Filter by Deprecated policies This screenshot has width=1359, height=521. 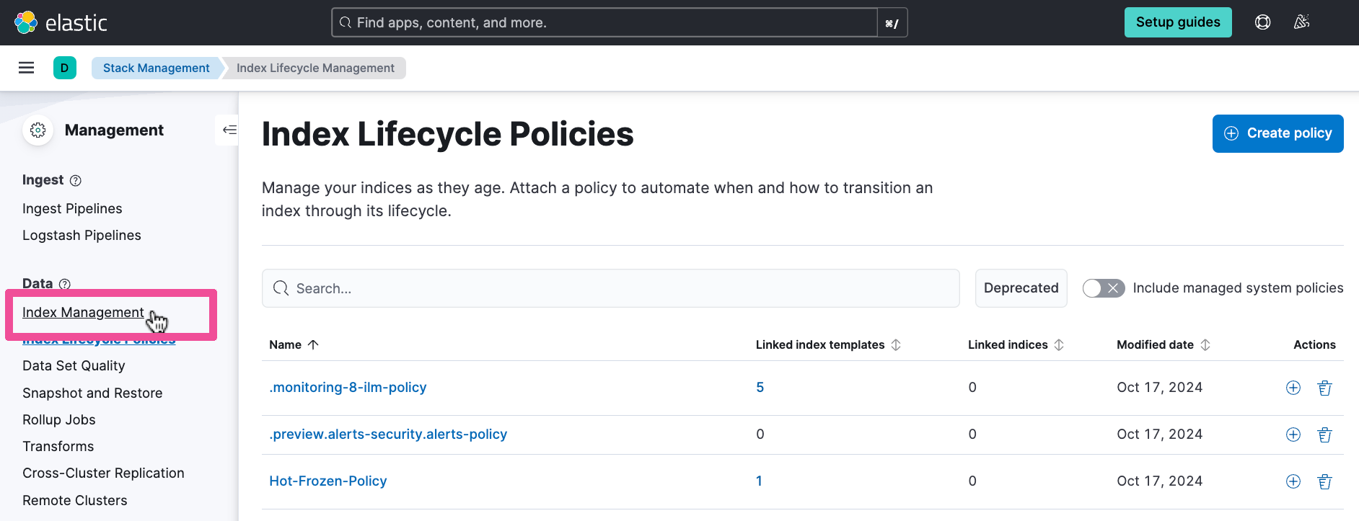tap(1021, 288)
